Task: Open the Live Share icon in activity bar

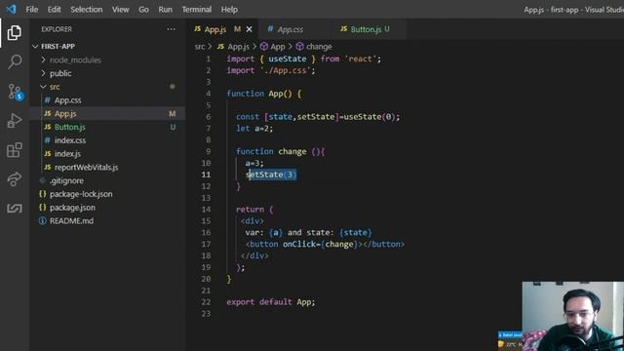Action: [x=15, y=179]
